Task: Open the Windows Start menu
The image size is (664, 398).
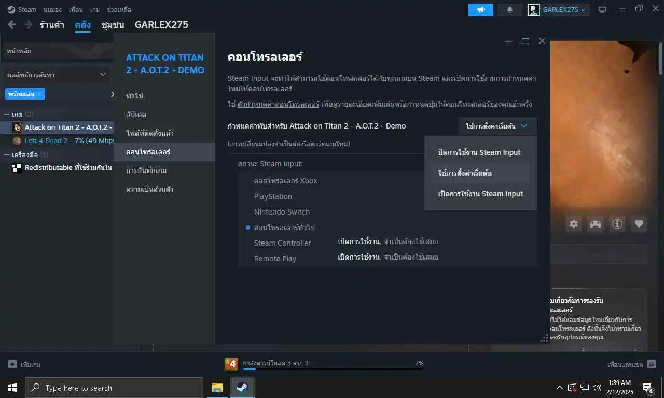Action: (12, 388)
